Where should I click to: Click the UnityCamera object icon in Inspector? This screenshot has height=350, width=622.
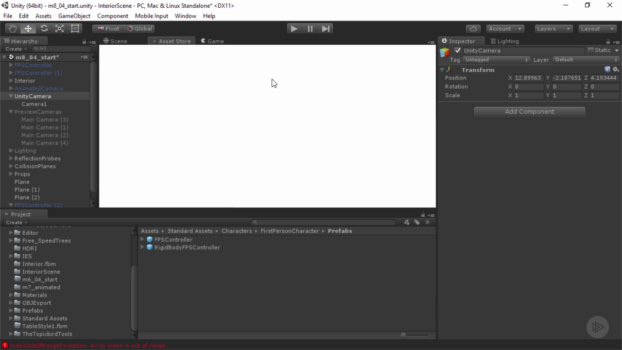pos(445,52)
